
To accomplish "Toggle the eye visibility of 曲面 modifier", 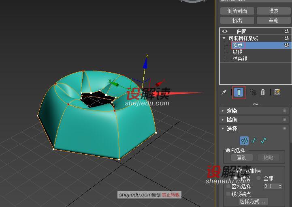I will click(x=225, y=31).
